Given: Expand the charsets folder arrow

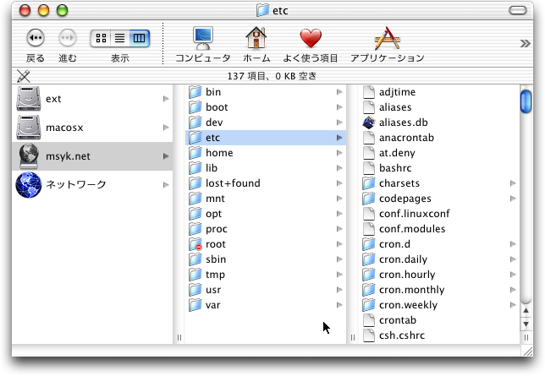Looking at the screenshot, I should (x=513, y=183).
